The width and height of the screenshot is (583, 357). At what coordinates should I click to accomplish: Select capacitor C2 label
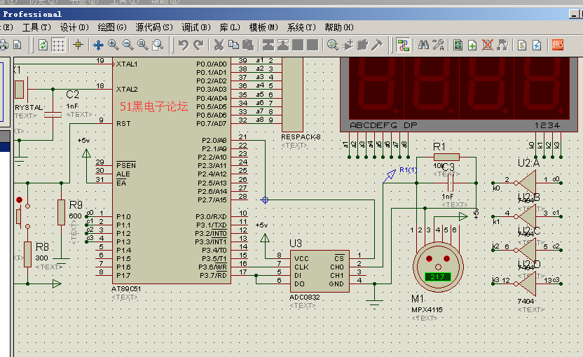[x=72, y=94]
